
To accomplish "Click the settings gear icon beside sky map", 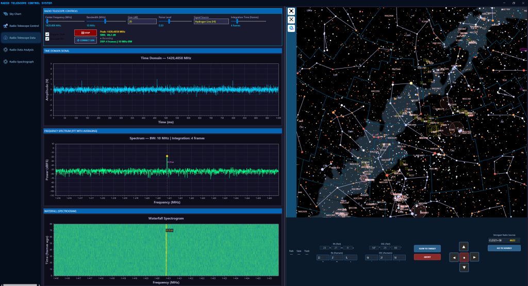I will coord(291,28).
